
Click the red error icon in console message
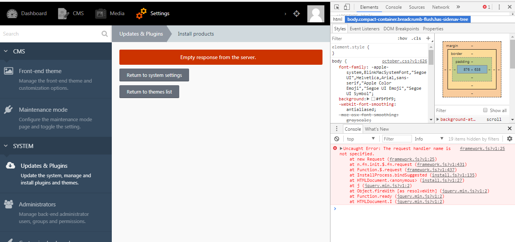(335, 148)
